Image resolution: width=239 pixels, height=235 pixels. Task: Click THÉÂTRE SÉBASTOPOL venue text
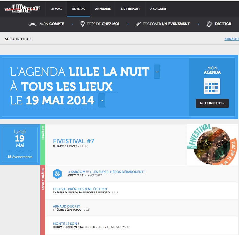click(x=67, y=210)
